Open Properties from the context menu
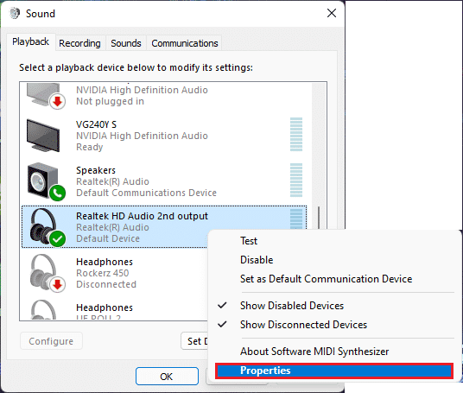The height and width of the screenshot is (393, 463). (334, 371)
